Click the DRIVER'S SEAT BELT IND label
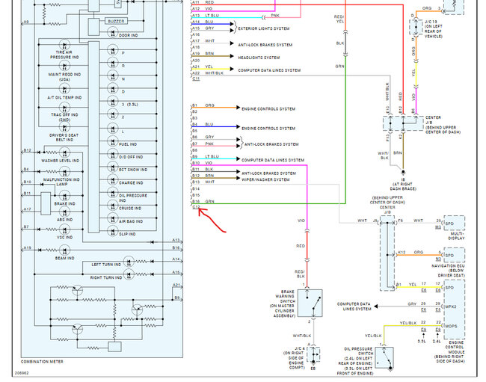This screenshot has height=382, width=486. click(64, 138)
